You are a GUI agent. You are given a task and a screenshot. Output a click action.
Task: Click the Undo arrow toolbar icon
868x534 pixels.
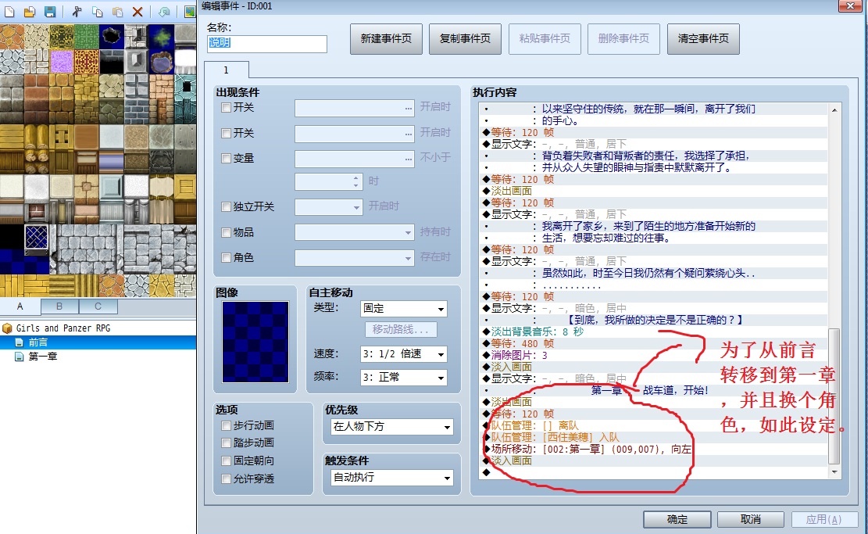point(164,12)
